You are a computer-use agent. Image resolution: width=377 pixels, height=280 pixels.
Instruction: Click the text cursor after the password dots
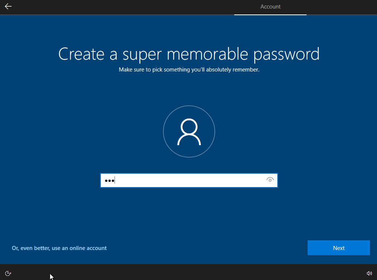(x=115, y=180)
